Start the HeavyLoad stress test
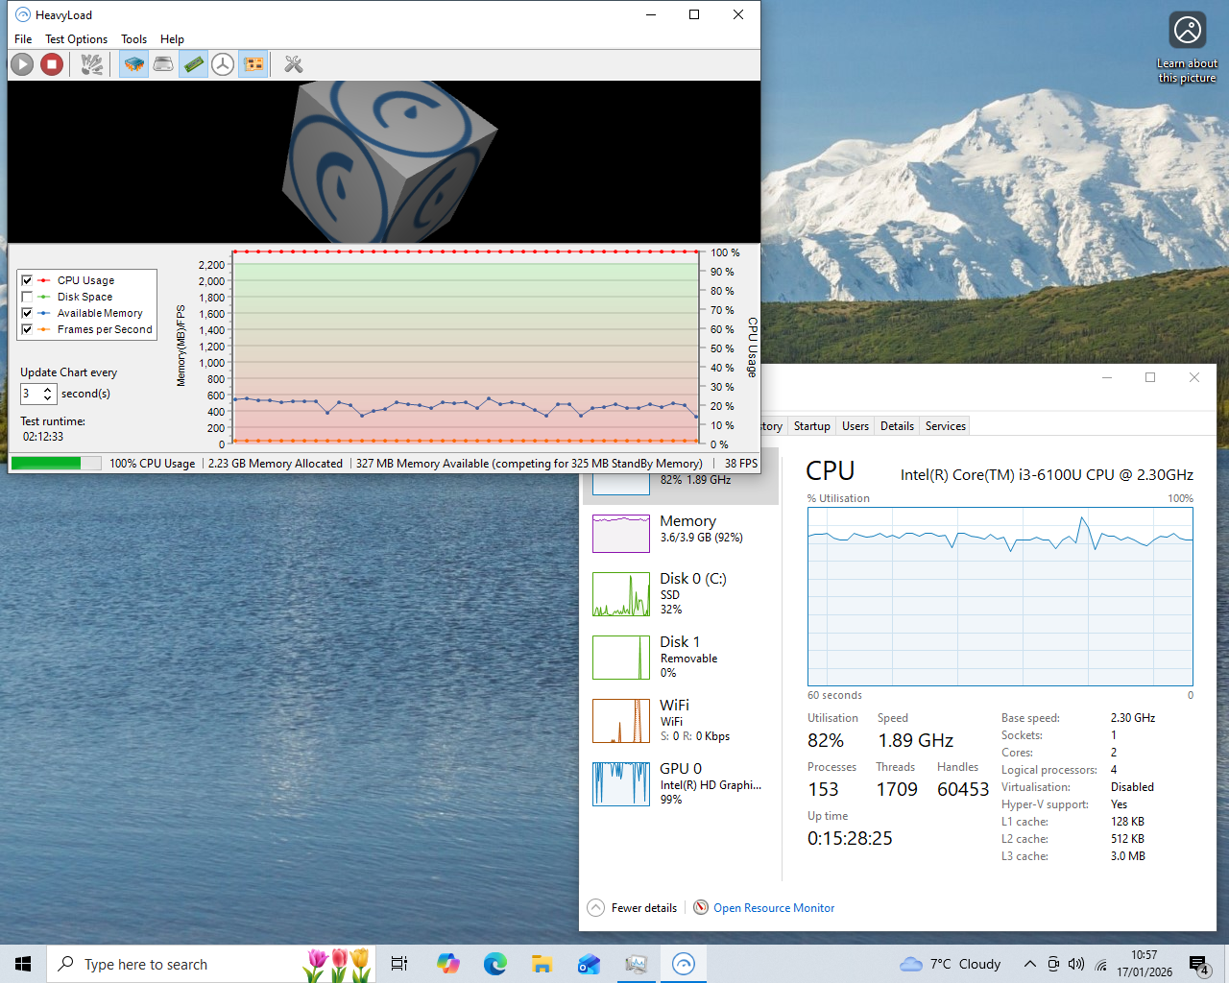Viewport: 1229px width, 983px height. [x=21, y=64]
